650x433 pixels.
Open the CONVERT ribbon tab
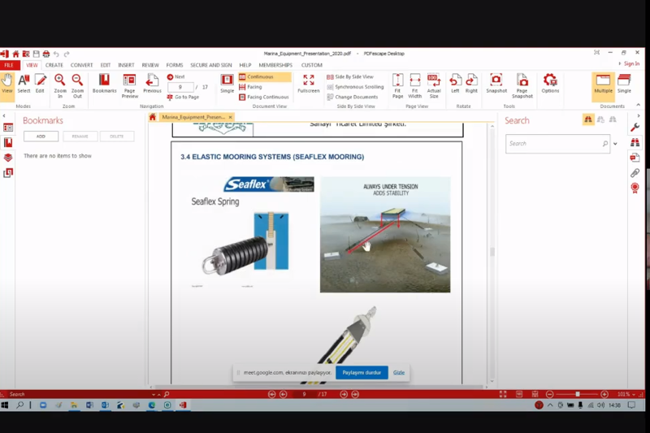(x=81, y=65)
